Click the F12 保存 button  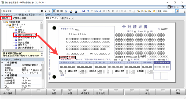pos(178,92)
